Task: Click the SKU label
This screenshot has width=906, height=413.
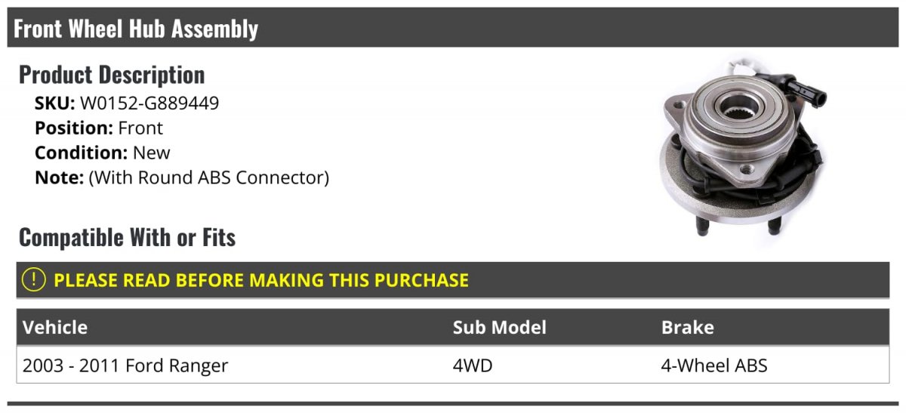Action: 54,103
